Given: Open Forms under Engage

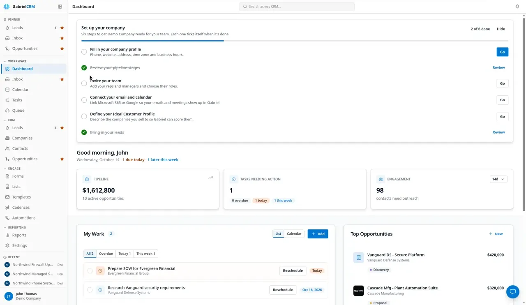Looking at the screenshot, I should [x=33, y=176].
